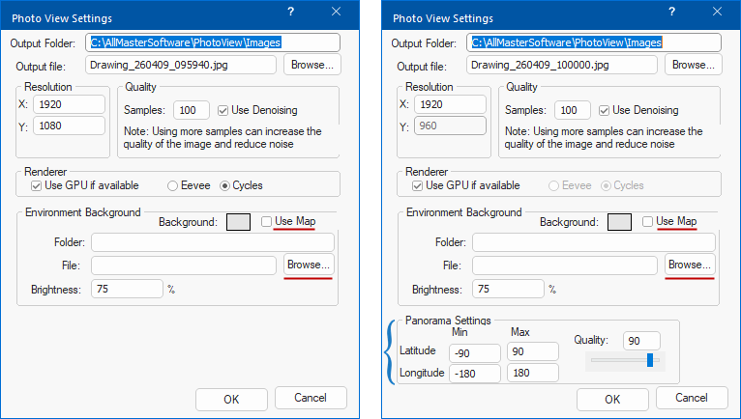741x419 pixels.
Task: Select the Eevee renderer in left dialog
Action: tap(173, 185)
